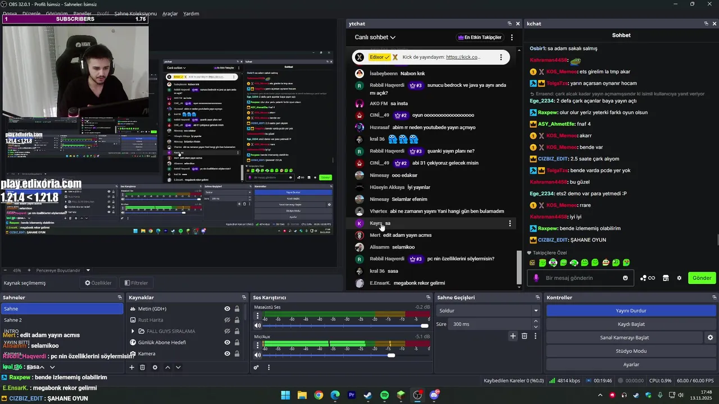Undock the Kaynaklar panel
This screenshot has width=719, height=404.
click(244, 297)
